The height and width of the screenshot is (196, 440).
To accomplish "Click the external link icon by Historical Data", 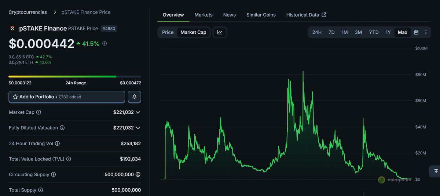I will (x=324, y=15).
